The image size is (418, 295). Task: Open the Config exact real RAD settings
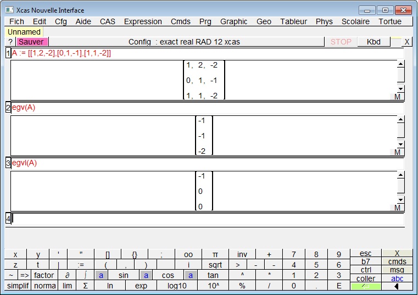(184, 42)
